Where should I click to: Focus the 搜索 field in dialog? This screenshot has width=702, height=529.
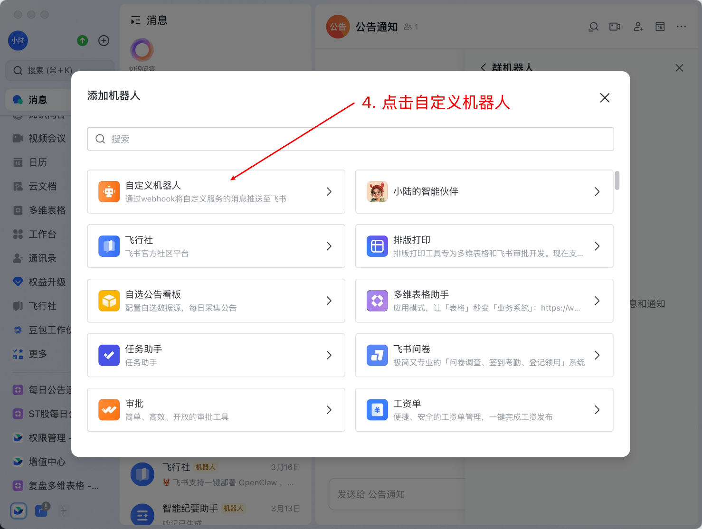coord(351,139)
